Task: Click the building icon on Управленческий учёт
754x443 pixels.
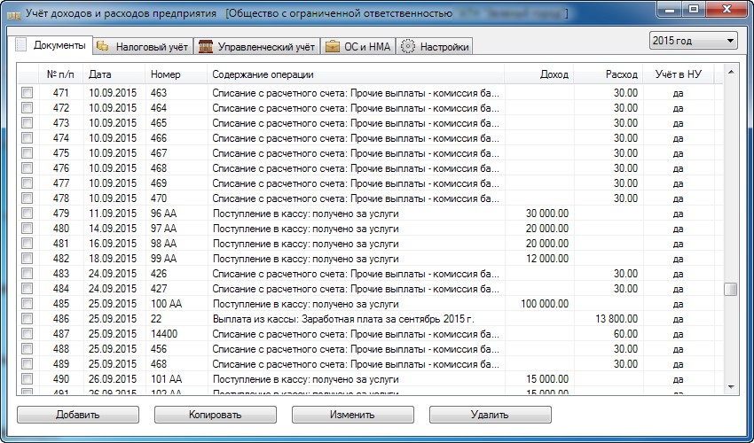Action: pos(205,47)
